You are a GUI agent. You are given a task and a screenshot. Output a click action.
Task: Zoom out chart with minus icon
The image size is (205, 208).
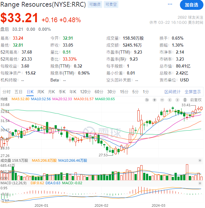(x=162, y=100)
